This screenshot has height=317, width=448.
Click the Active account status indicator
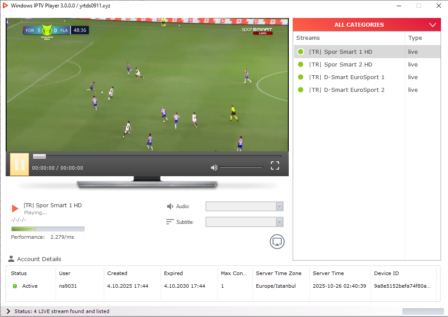pyautogui.click(x=15, y=286)
